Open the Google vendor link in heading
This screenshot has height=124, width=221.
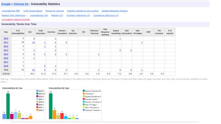[x=6, y=4]
